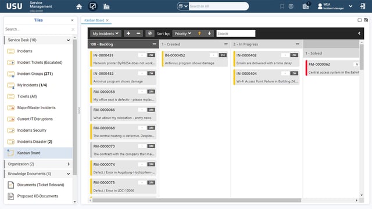
Task: Open card IN-0000451 in Backlog
Action: [x=123, y=59]
